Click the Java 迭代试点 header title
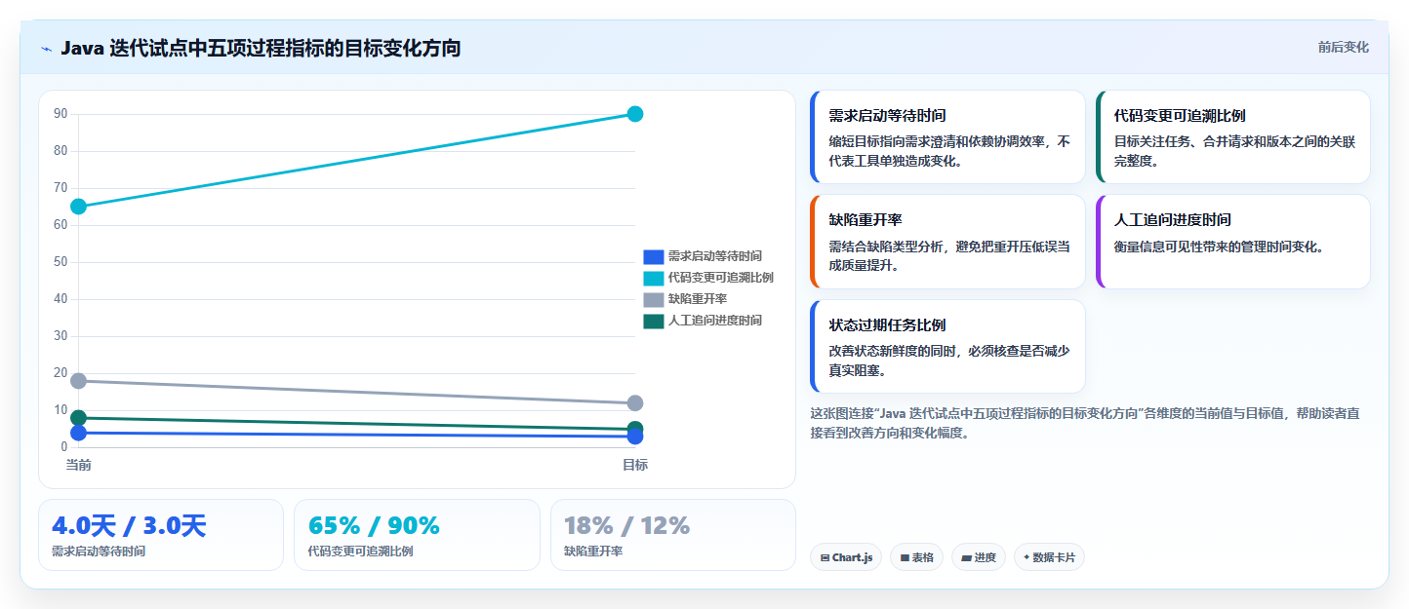 coord(261,48)
